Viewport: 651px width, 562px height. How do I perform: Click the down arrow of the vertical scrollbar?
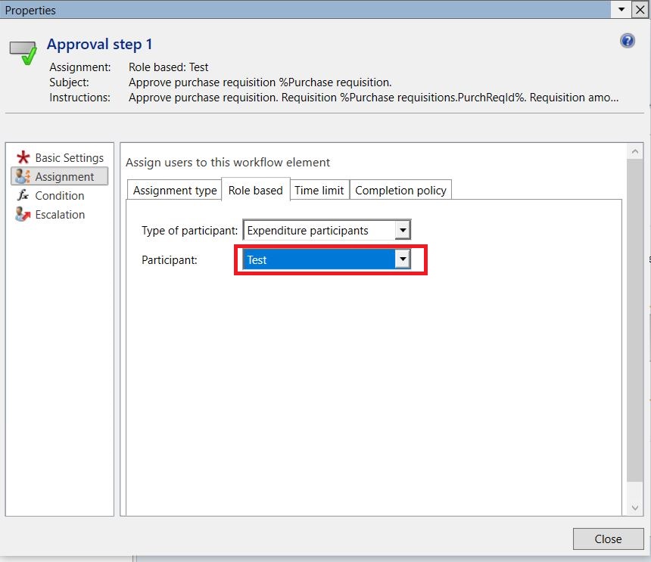[635, 508]
